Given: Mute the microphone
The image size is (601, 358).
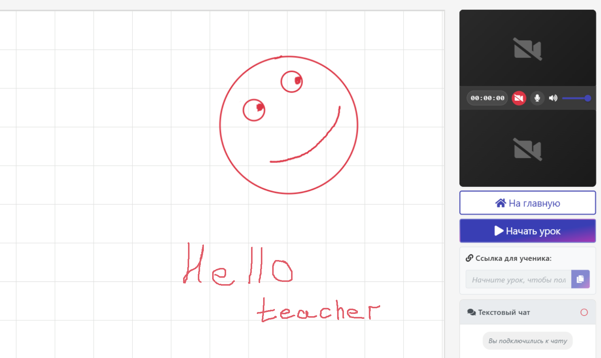Looking at the screenshot, I should (x=537, y=98).
